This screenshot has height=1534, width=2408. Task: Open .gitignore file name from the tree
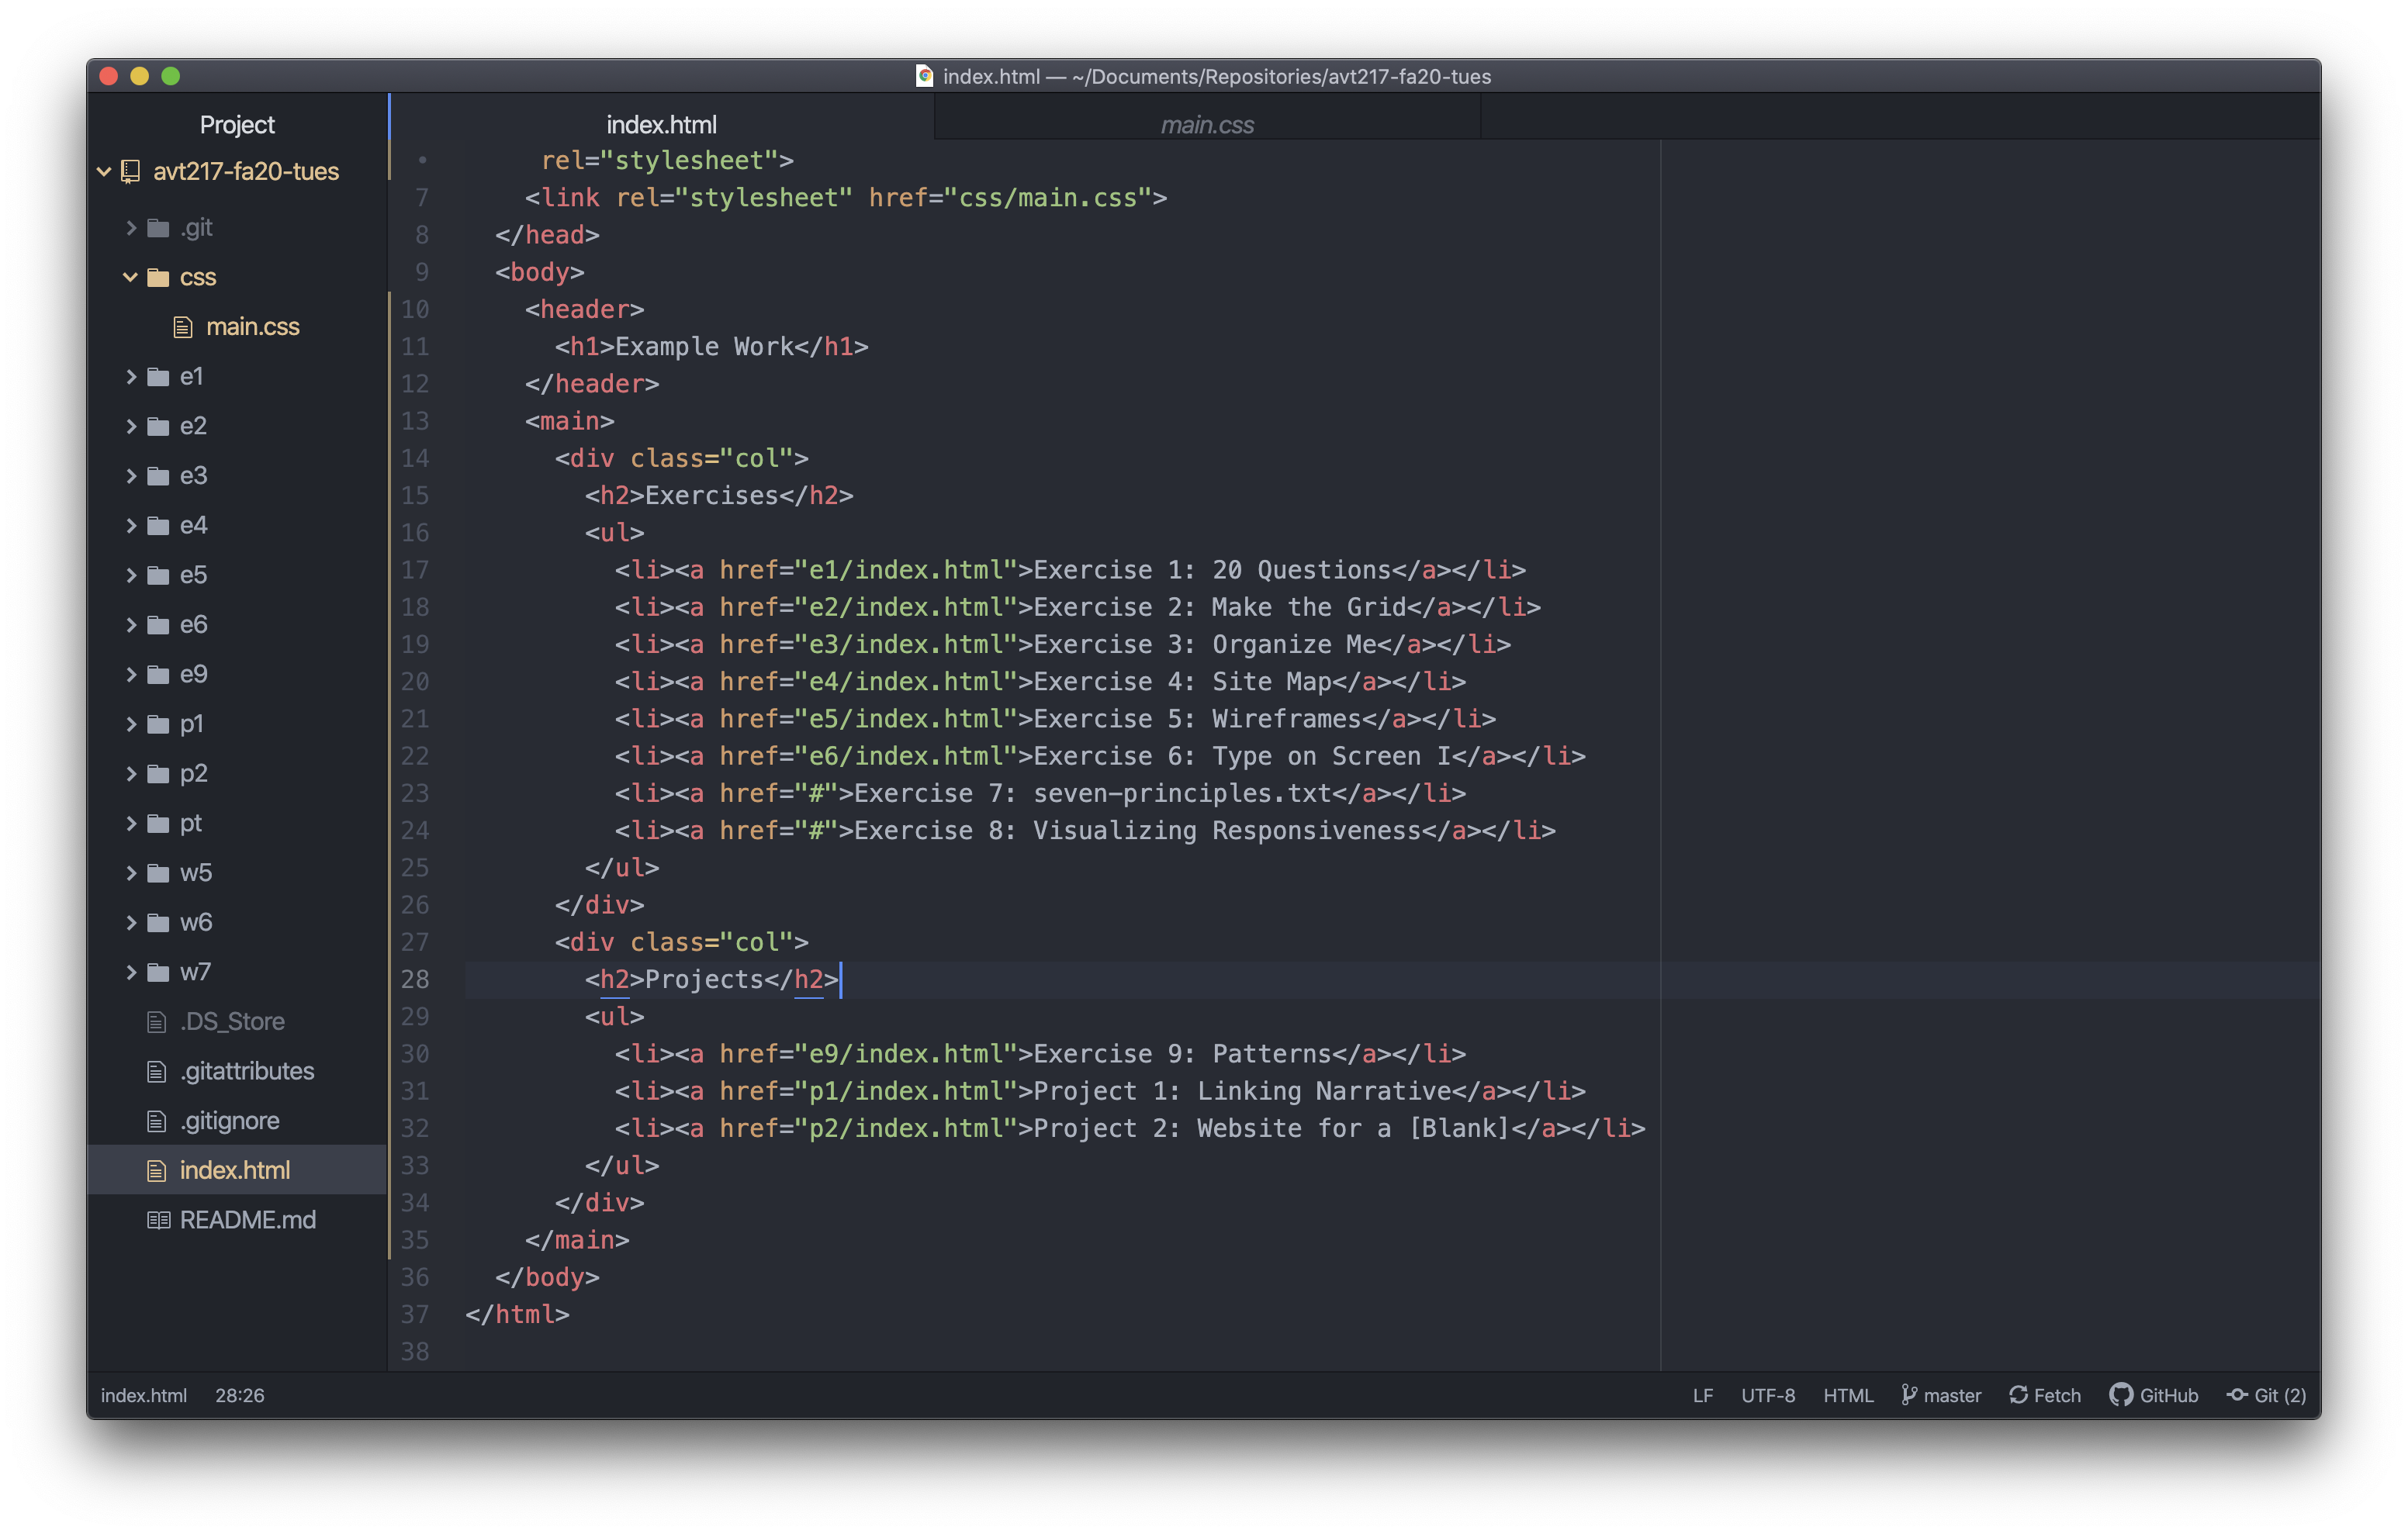point(229,1121)
